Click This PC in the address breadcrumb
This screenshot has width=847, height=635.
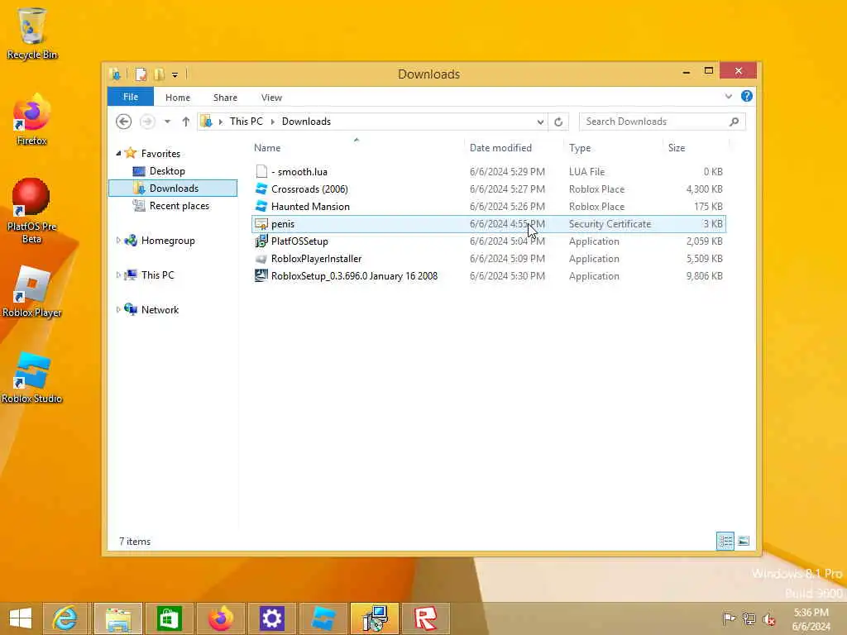246,122
